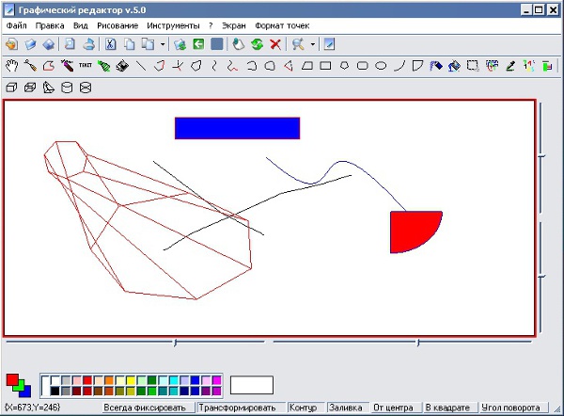Pick the orange color swatch in the palette
Image resolution: width=564 pixels, height=416 pixels.
pos(109,380)
